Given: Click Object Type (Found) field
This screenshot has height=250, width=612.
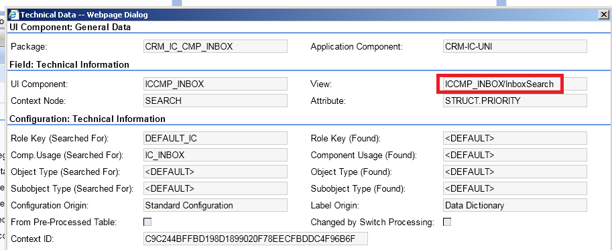Looking at the screenshot, I should pyautogui.click(x=515, y=172).
